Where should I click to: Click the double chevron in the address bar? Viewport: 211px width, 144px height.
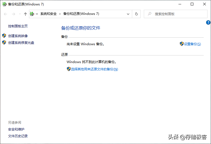37,14
